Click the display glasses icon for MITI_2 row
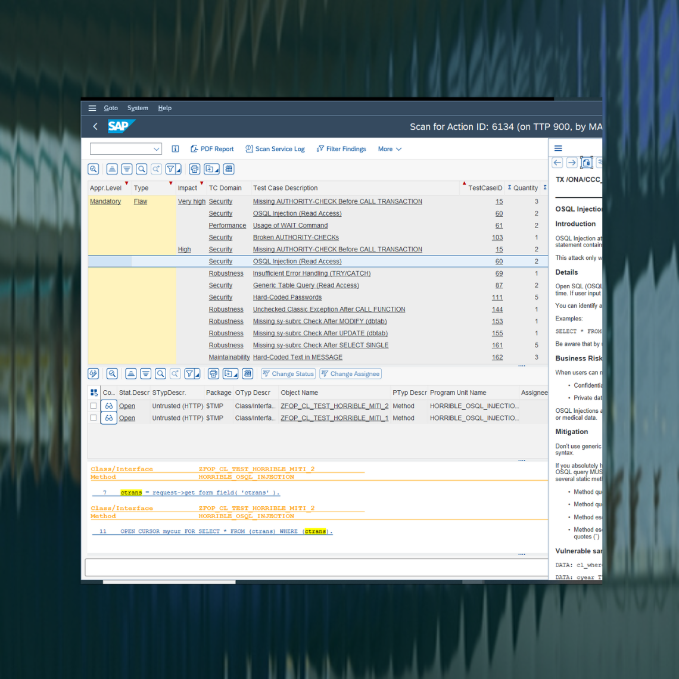This screenshot has height=679, width=679. [x=108, y=406]
